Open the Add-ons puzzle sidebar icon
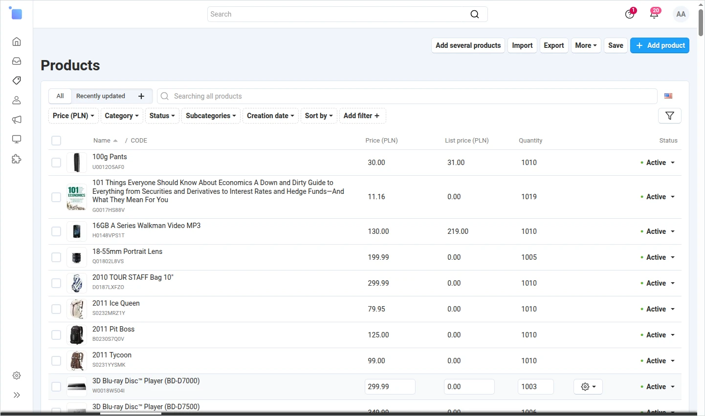The image size is (705, 416). coord(17,159)
